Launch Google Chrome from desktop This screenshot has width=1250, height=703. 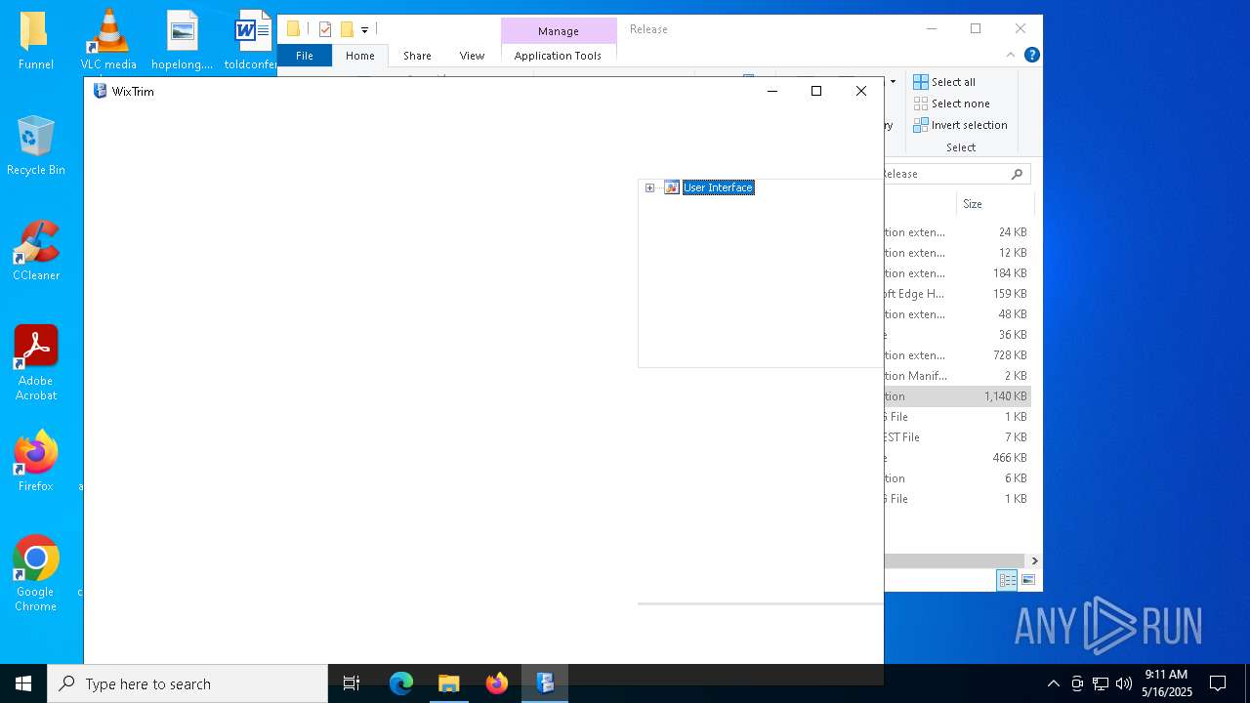[36, 573]
